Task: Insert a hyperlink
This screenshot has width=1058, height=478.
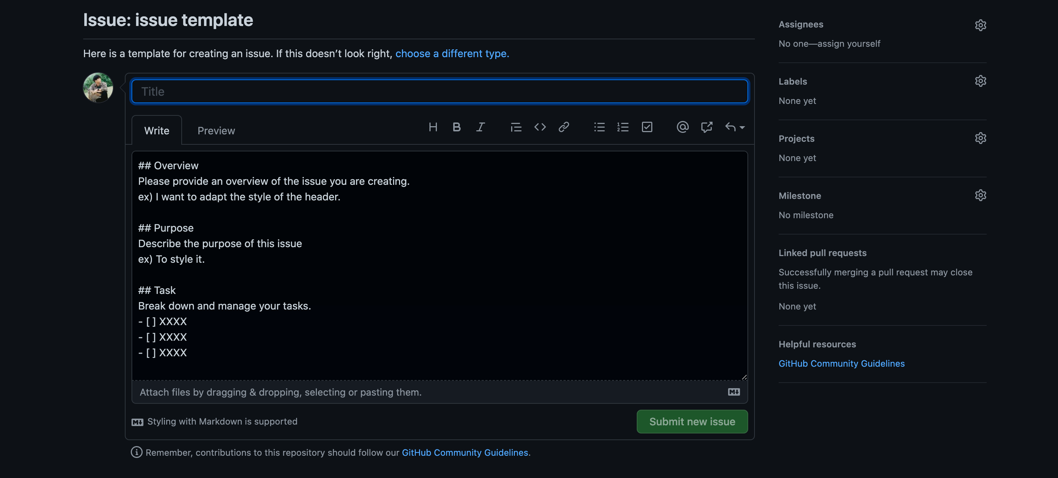Action: pos(564,127)
